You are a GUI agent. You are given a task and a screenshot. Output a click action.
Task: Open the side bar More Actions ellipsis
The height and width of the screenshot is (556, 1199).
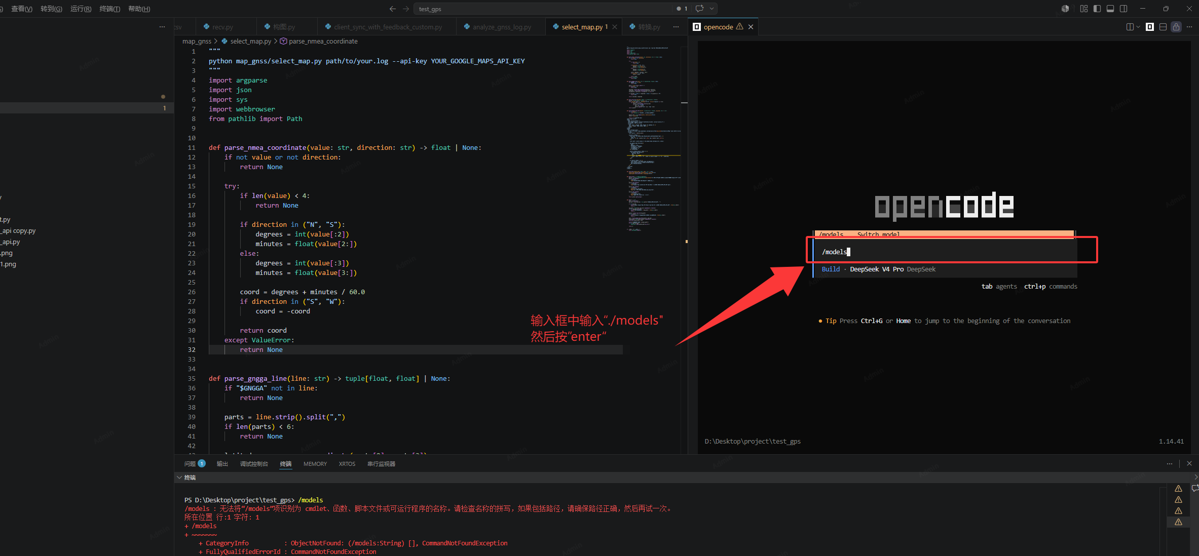tap(162, 27)
